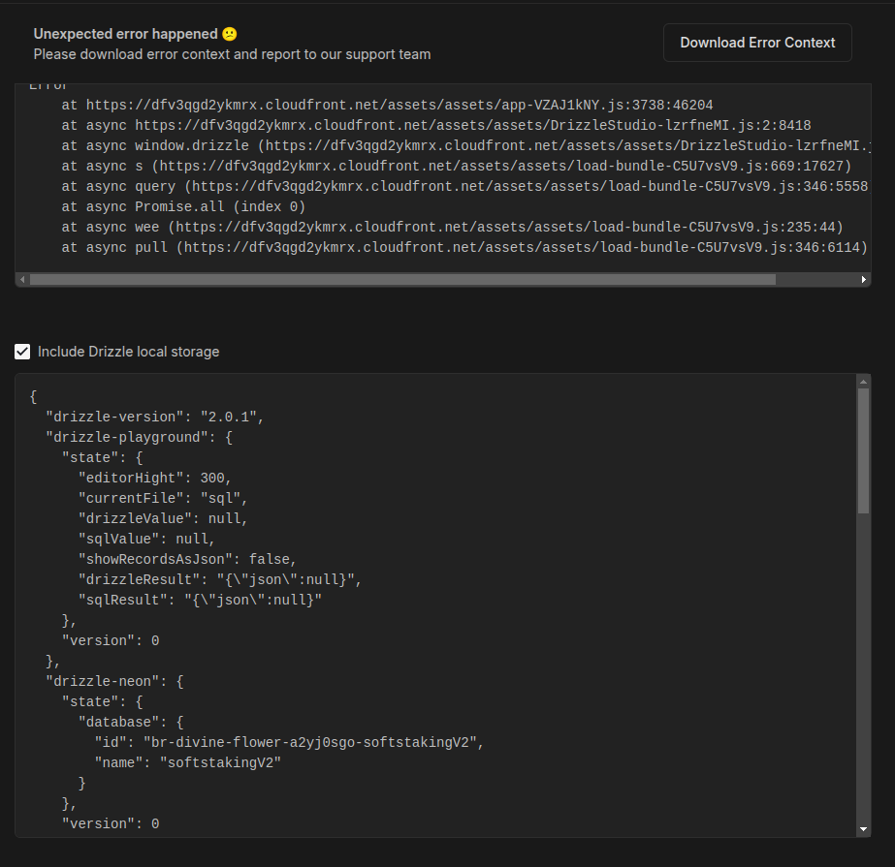This screenshot has width=895, height=867.
Task: Click "showRecordsAsJson": false JSON line
Action: click(x=187, y=560)
